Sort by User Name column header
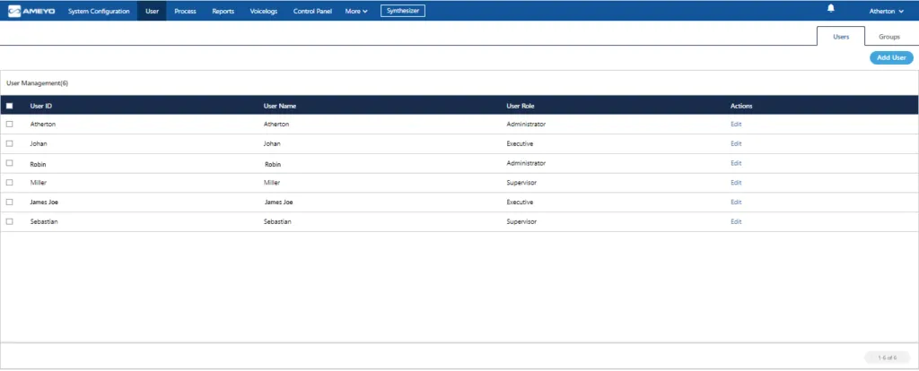919x371 pixels. [x=280, y=106]
